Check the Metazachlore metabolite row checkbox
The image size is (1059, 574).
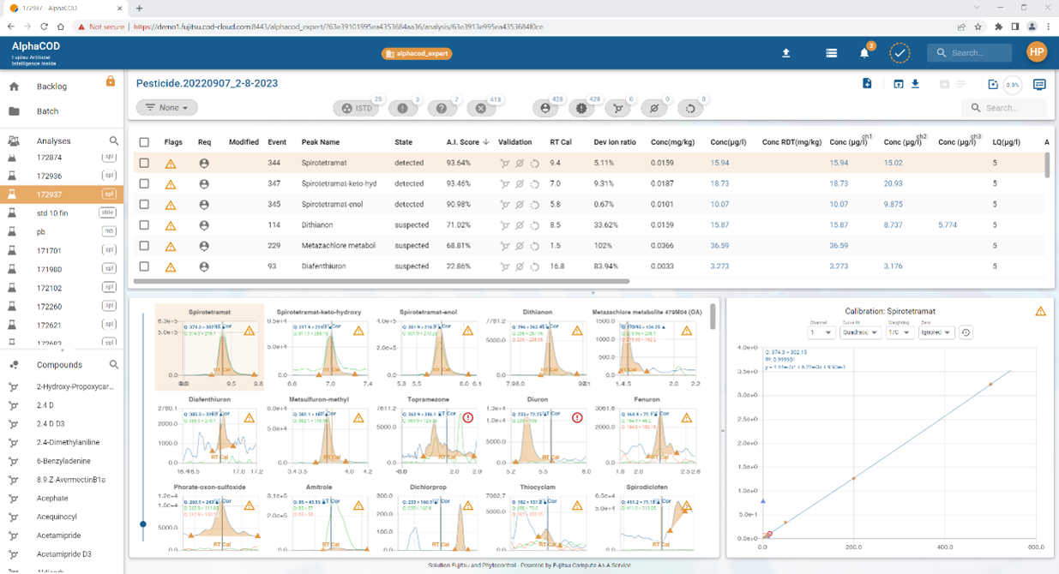click(x=144, y=246)
